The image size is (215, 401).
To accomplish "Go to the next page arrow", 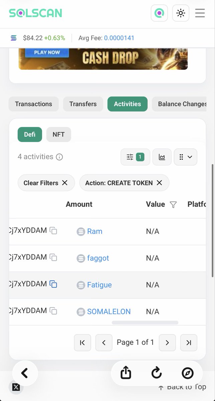I will [x=167, y=343].
